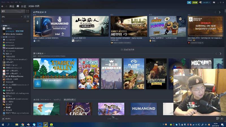Select WW2: Bunker Simulator in sidebar

pos(14,34)
